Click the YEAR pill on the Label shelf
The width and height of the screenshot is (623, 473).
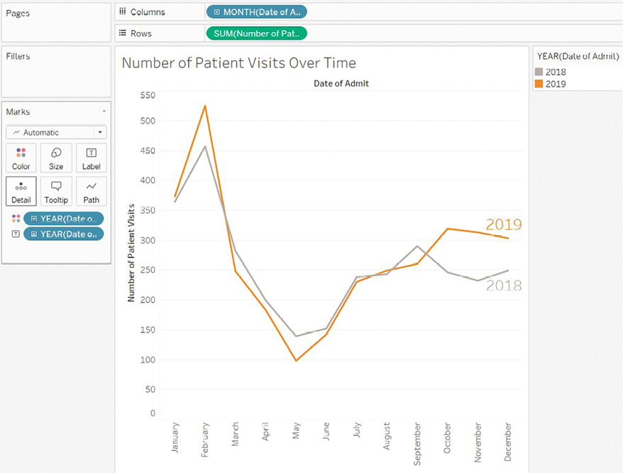64,233
